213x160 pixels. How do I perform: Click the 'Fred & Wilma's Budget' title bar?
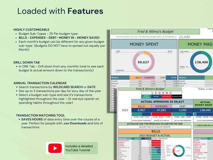(155, 31)
